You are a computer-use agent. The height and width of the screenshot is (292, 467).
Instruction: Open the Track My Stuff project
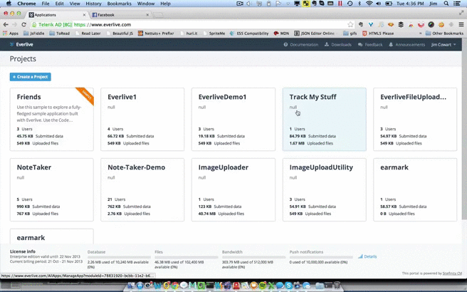point(325,119)
